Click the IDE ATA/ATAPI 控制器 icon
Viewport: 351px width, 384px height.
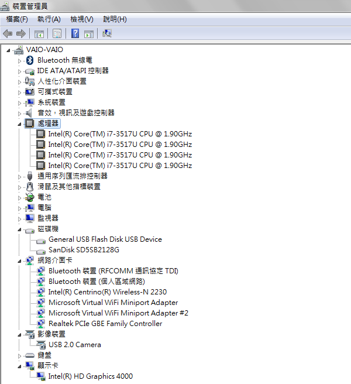coord(30,71)
